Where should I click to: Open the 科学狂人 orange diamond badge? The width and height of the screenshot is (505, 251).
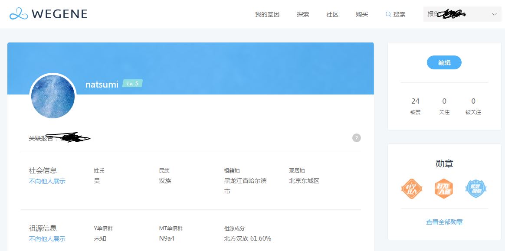(411, 189)
